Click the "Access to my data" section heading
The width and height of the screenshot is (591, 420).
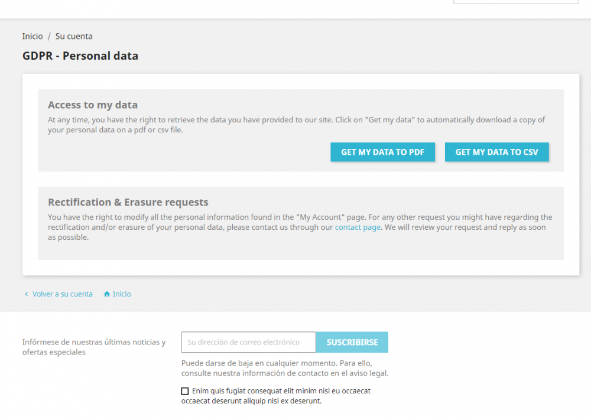(93, 105)
